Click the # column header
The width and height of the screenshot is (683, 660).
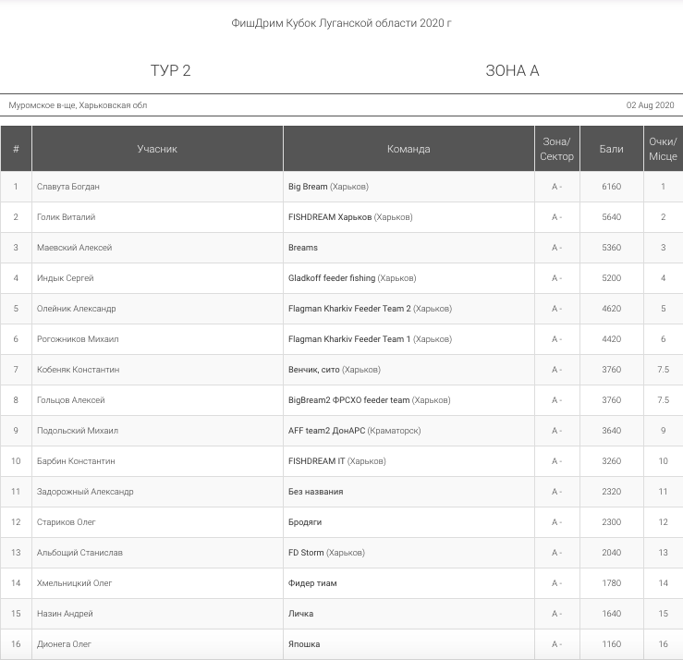16,149
